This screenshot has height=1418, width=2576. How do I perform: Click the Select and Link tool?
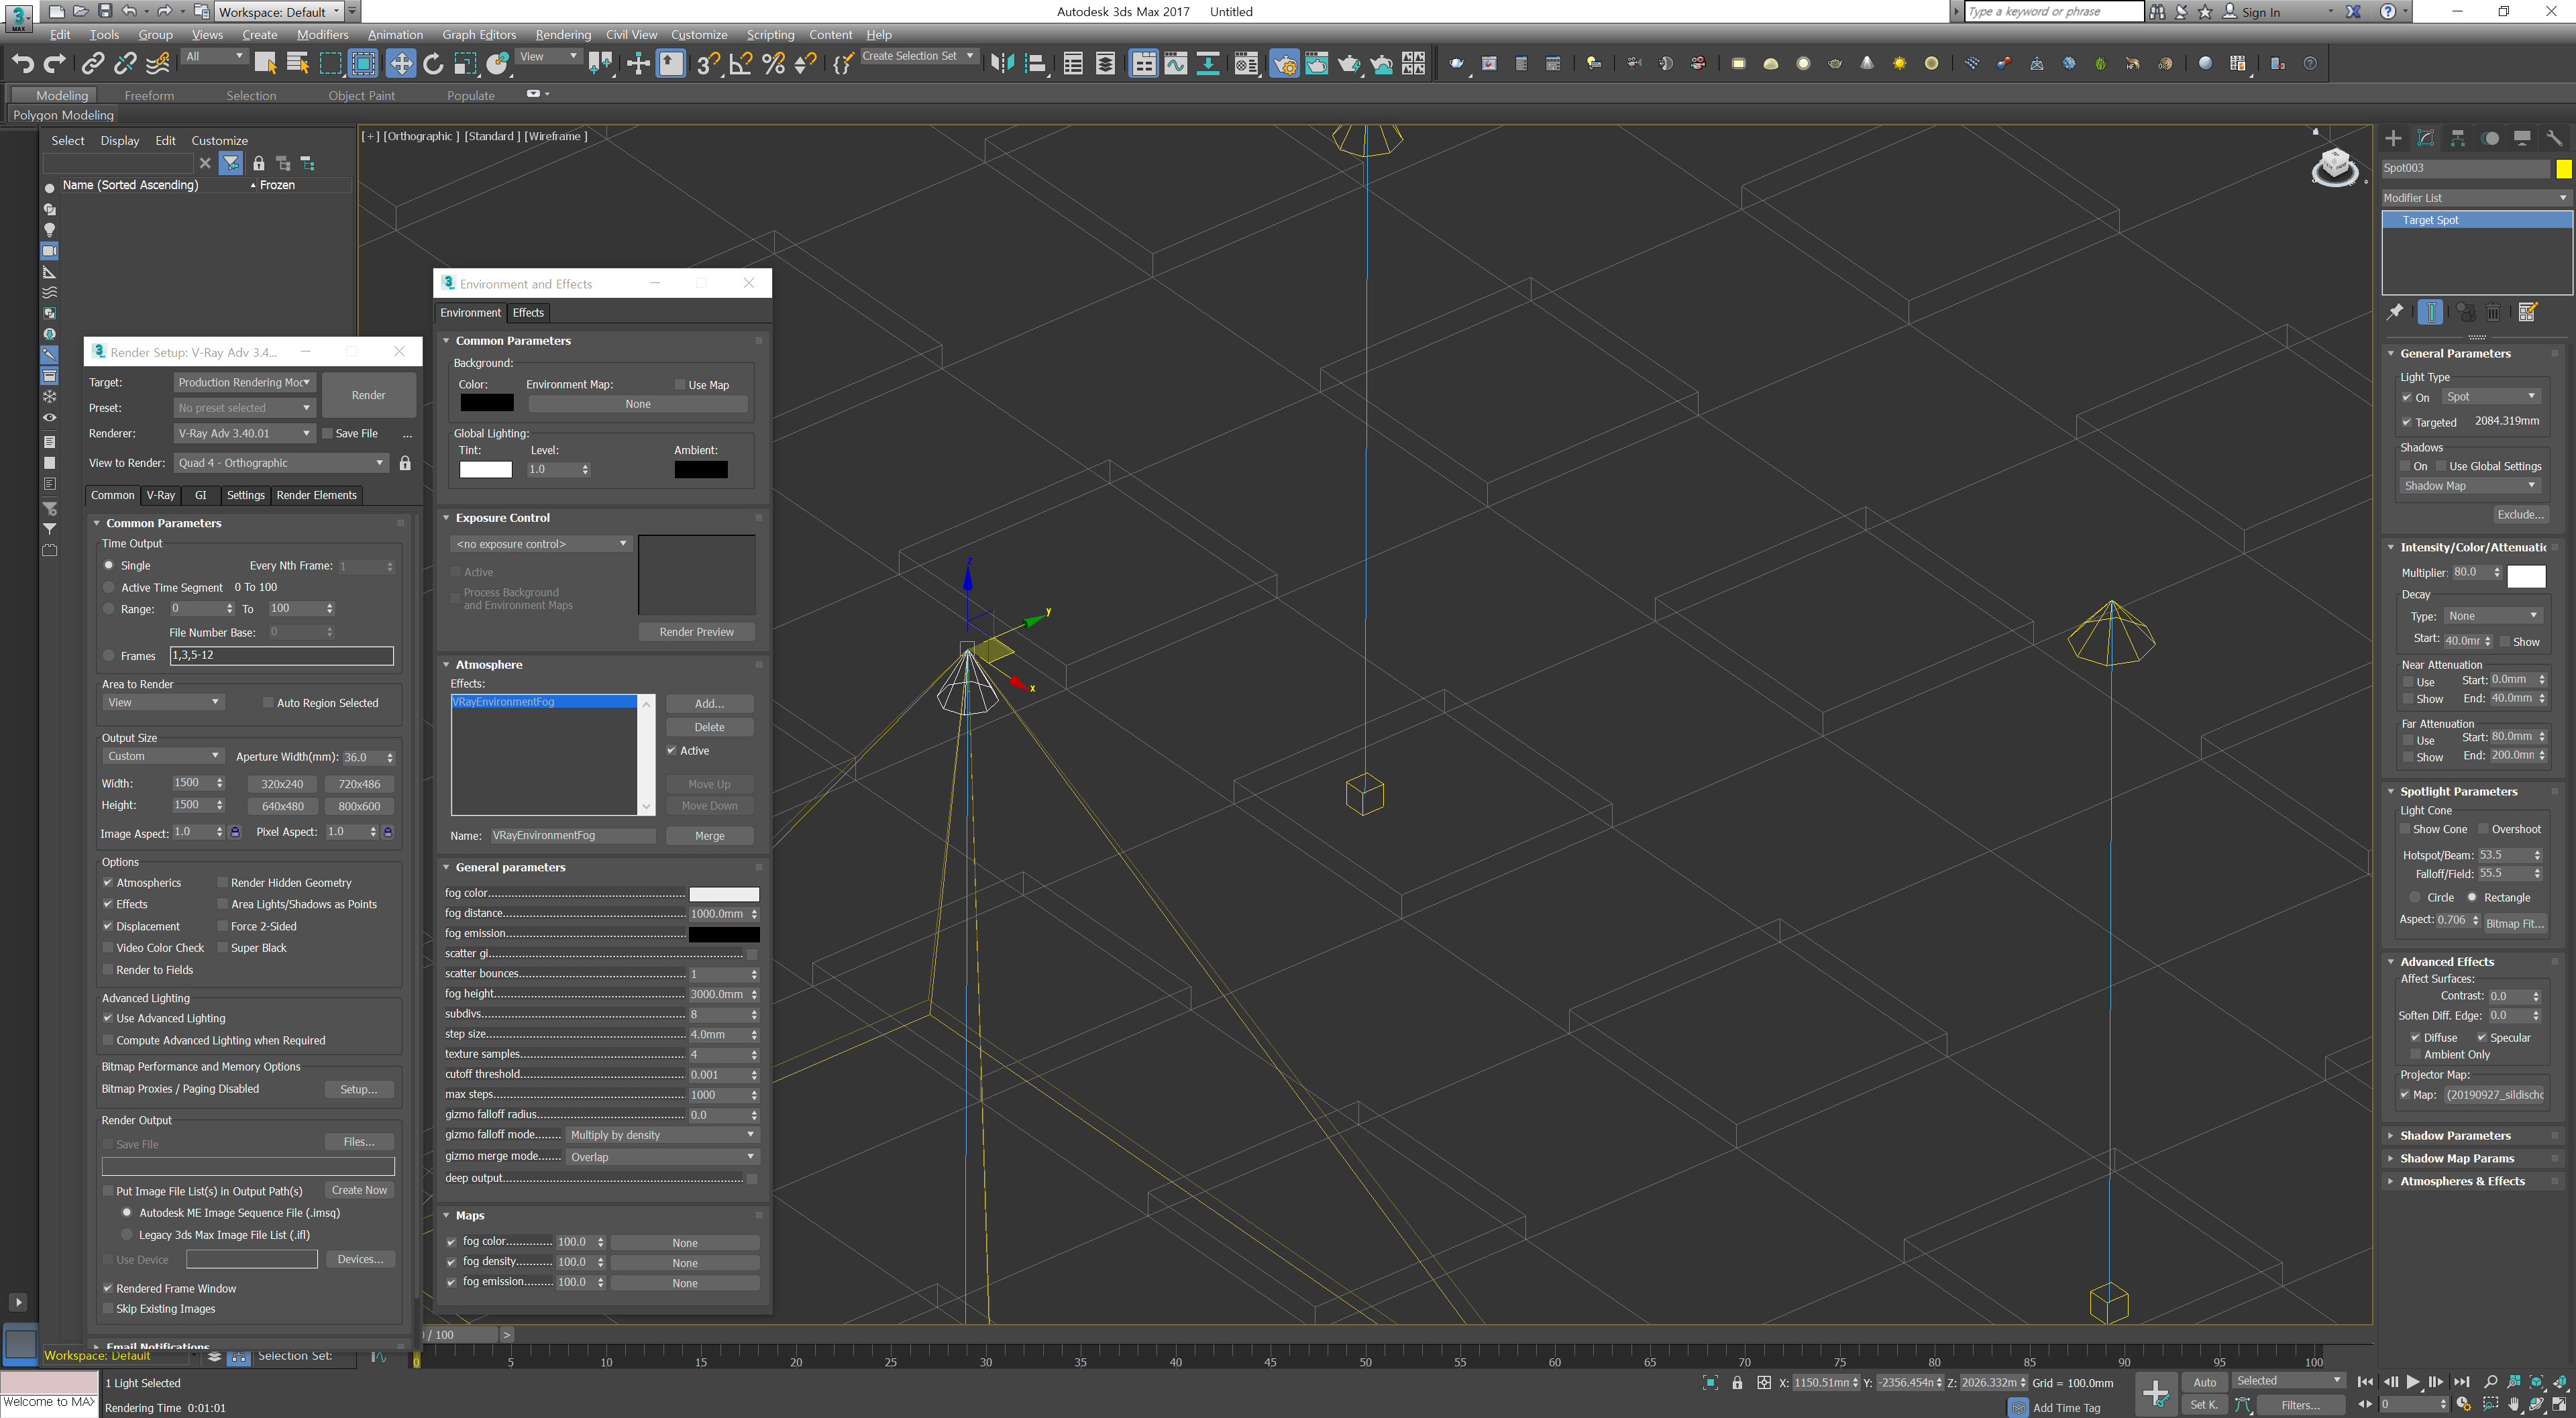[x=92, y=64]
